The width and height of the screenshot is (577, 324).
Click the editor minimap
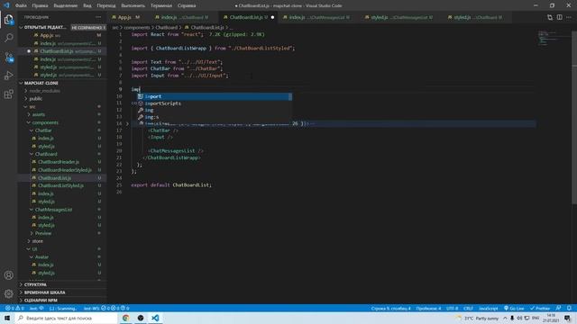554,38
